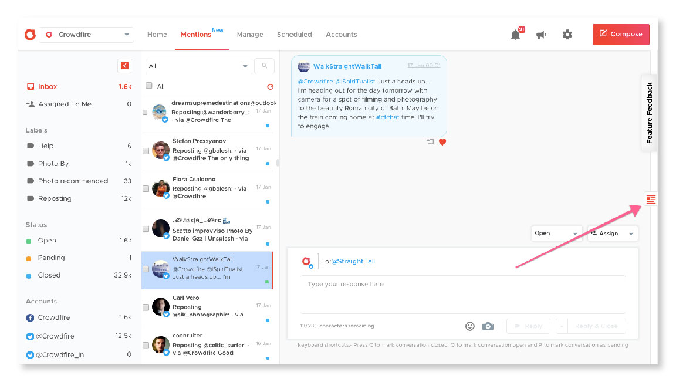Open the Feature Feedback side tab
The image size is (676, 382).
pyautogui.click(x=649, y=113)
